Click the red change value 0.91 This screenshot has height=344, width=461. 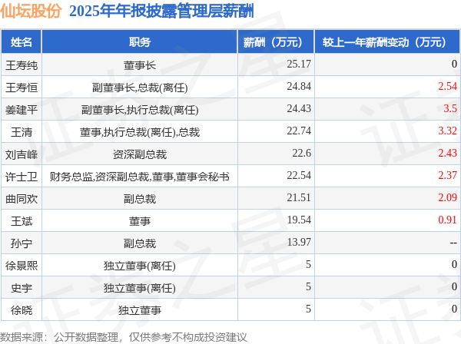447,220
